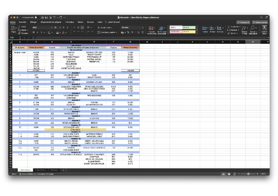Toggle bold formatting (N) button
The height and width of the screenshot is (196, 278).
33,32
